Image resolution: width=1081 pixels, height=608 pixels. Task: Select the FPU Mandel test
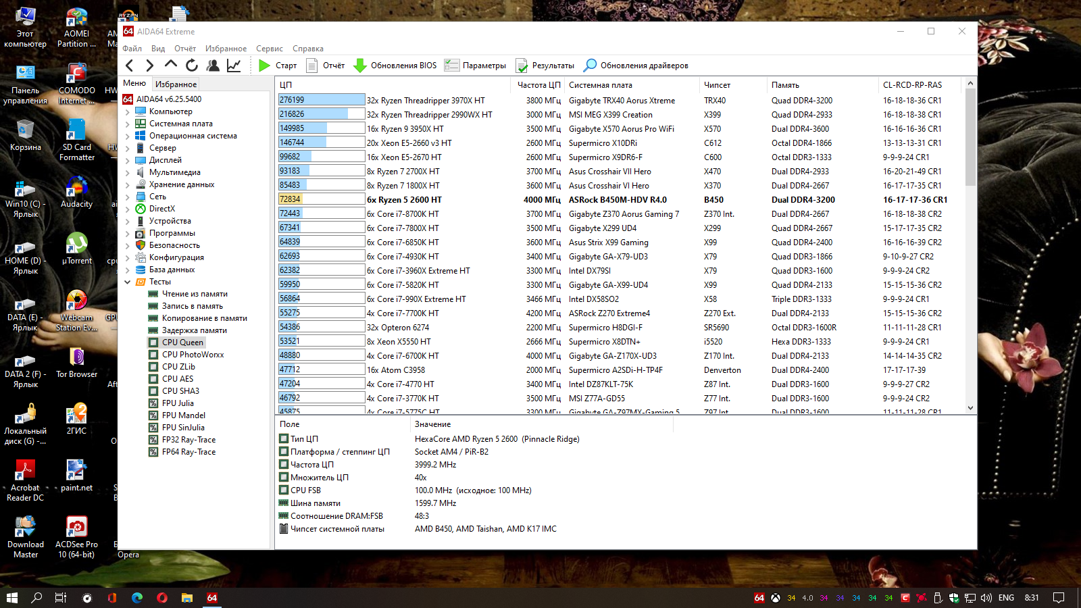[x=184, y=415]
